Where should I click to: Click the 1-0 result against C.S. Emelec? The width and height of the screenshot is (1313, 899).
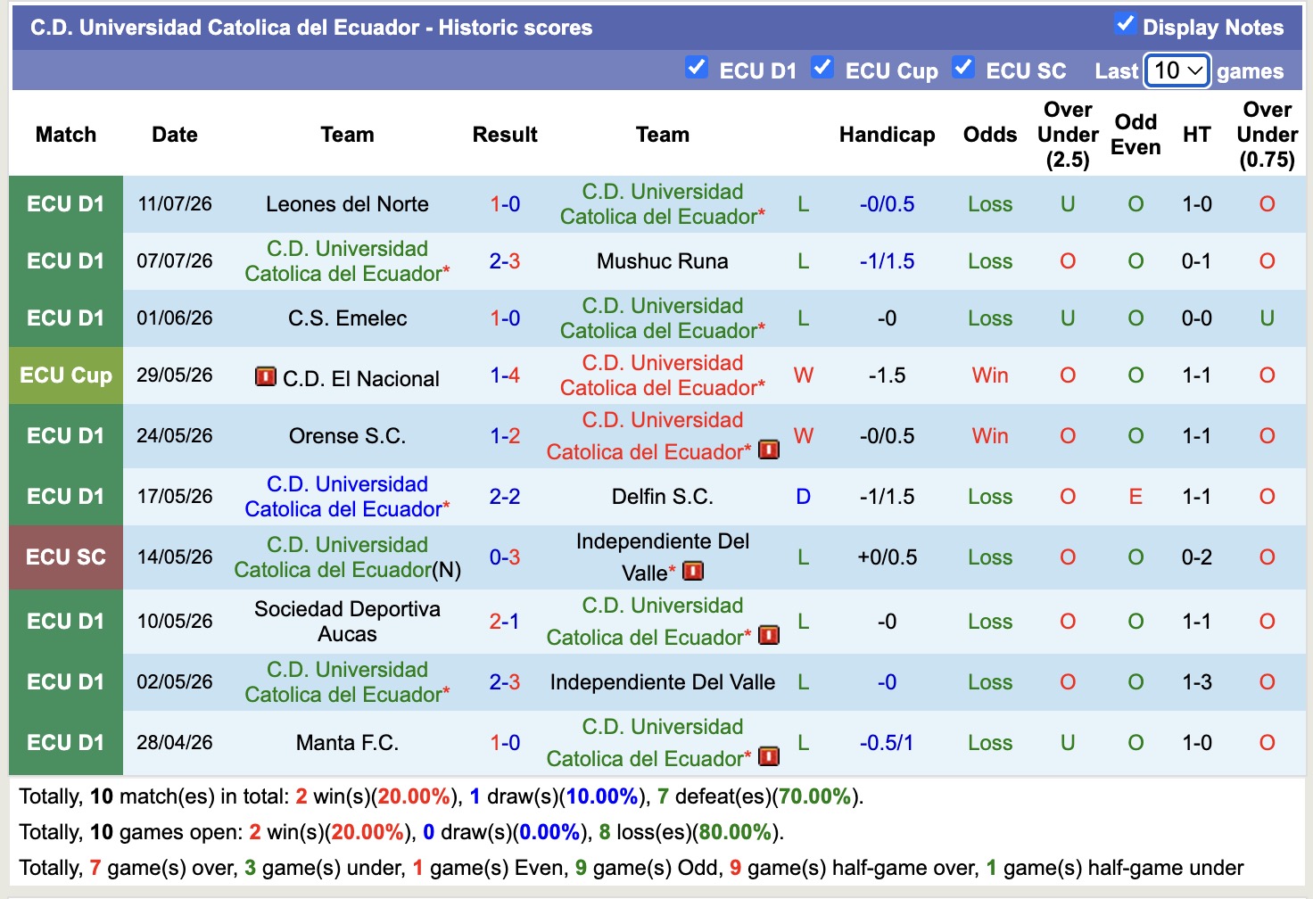505,318
